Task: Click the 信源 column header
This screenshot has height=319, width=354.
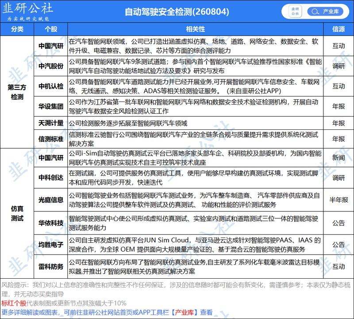Action: (339, 29)
